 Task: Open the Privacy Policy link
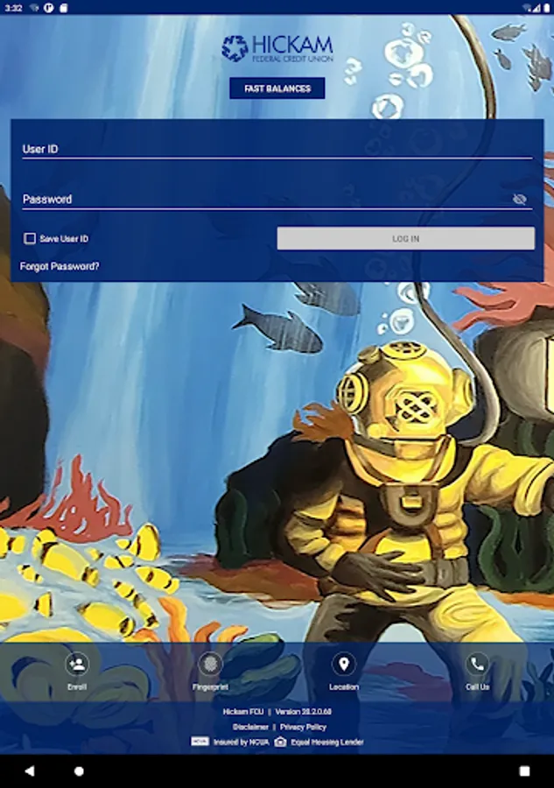pyautogui.click(x=303, y=728)
